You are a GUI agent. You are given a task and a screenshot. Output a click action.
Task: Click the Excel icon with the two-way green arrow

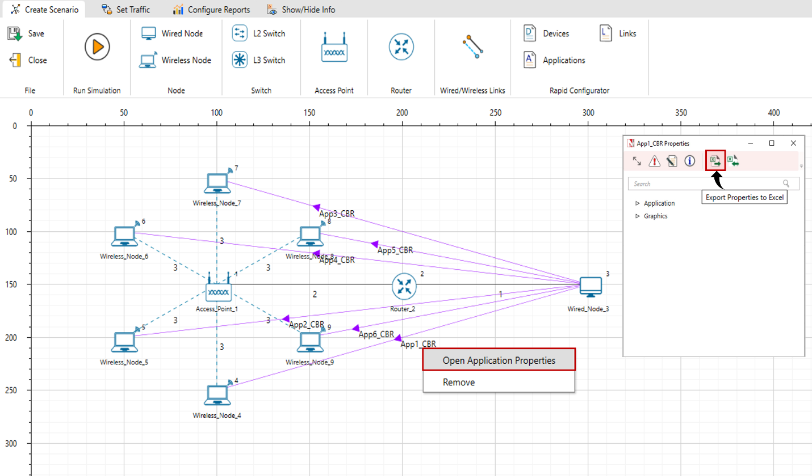click(733, 161)
